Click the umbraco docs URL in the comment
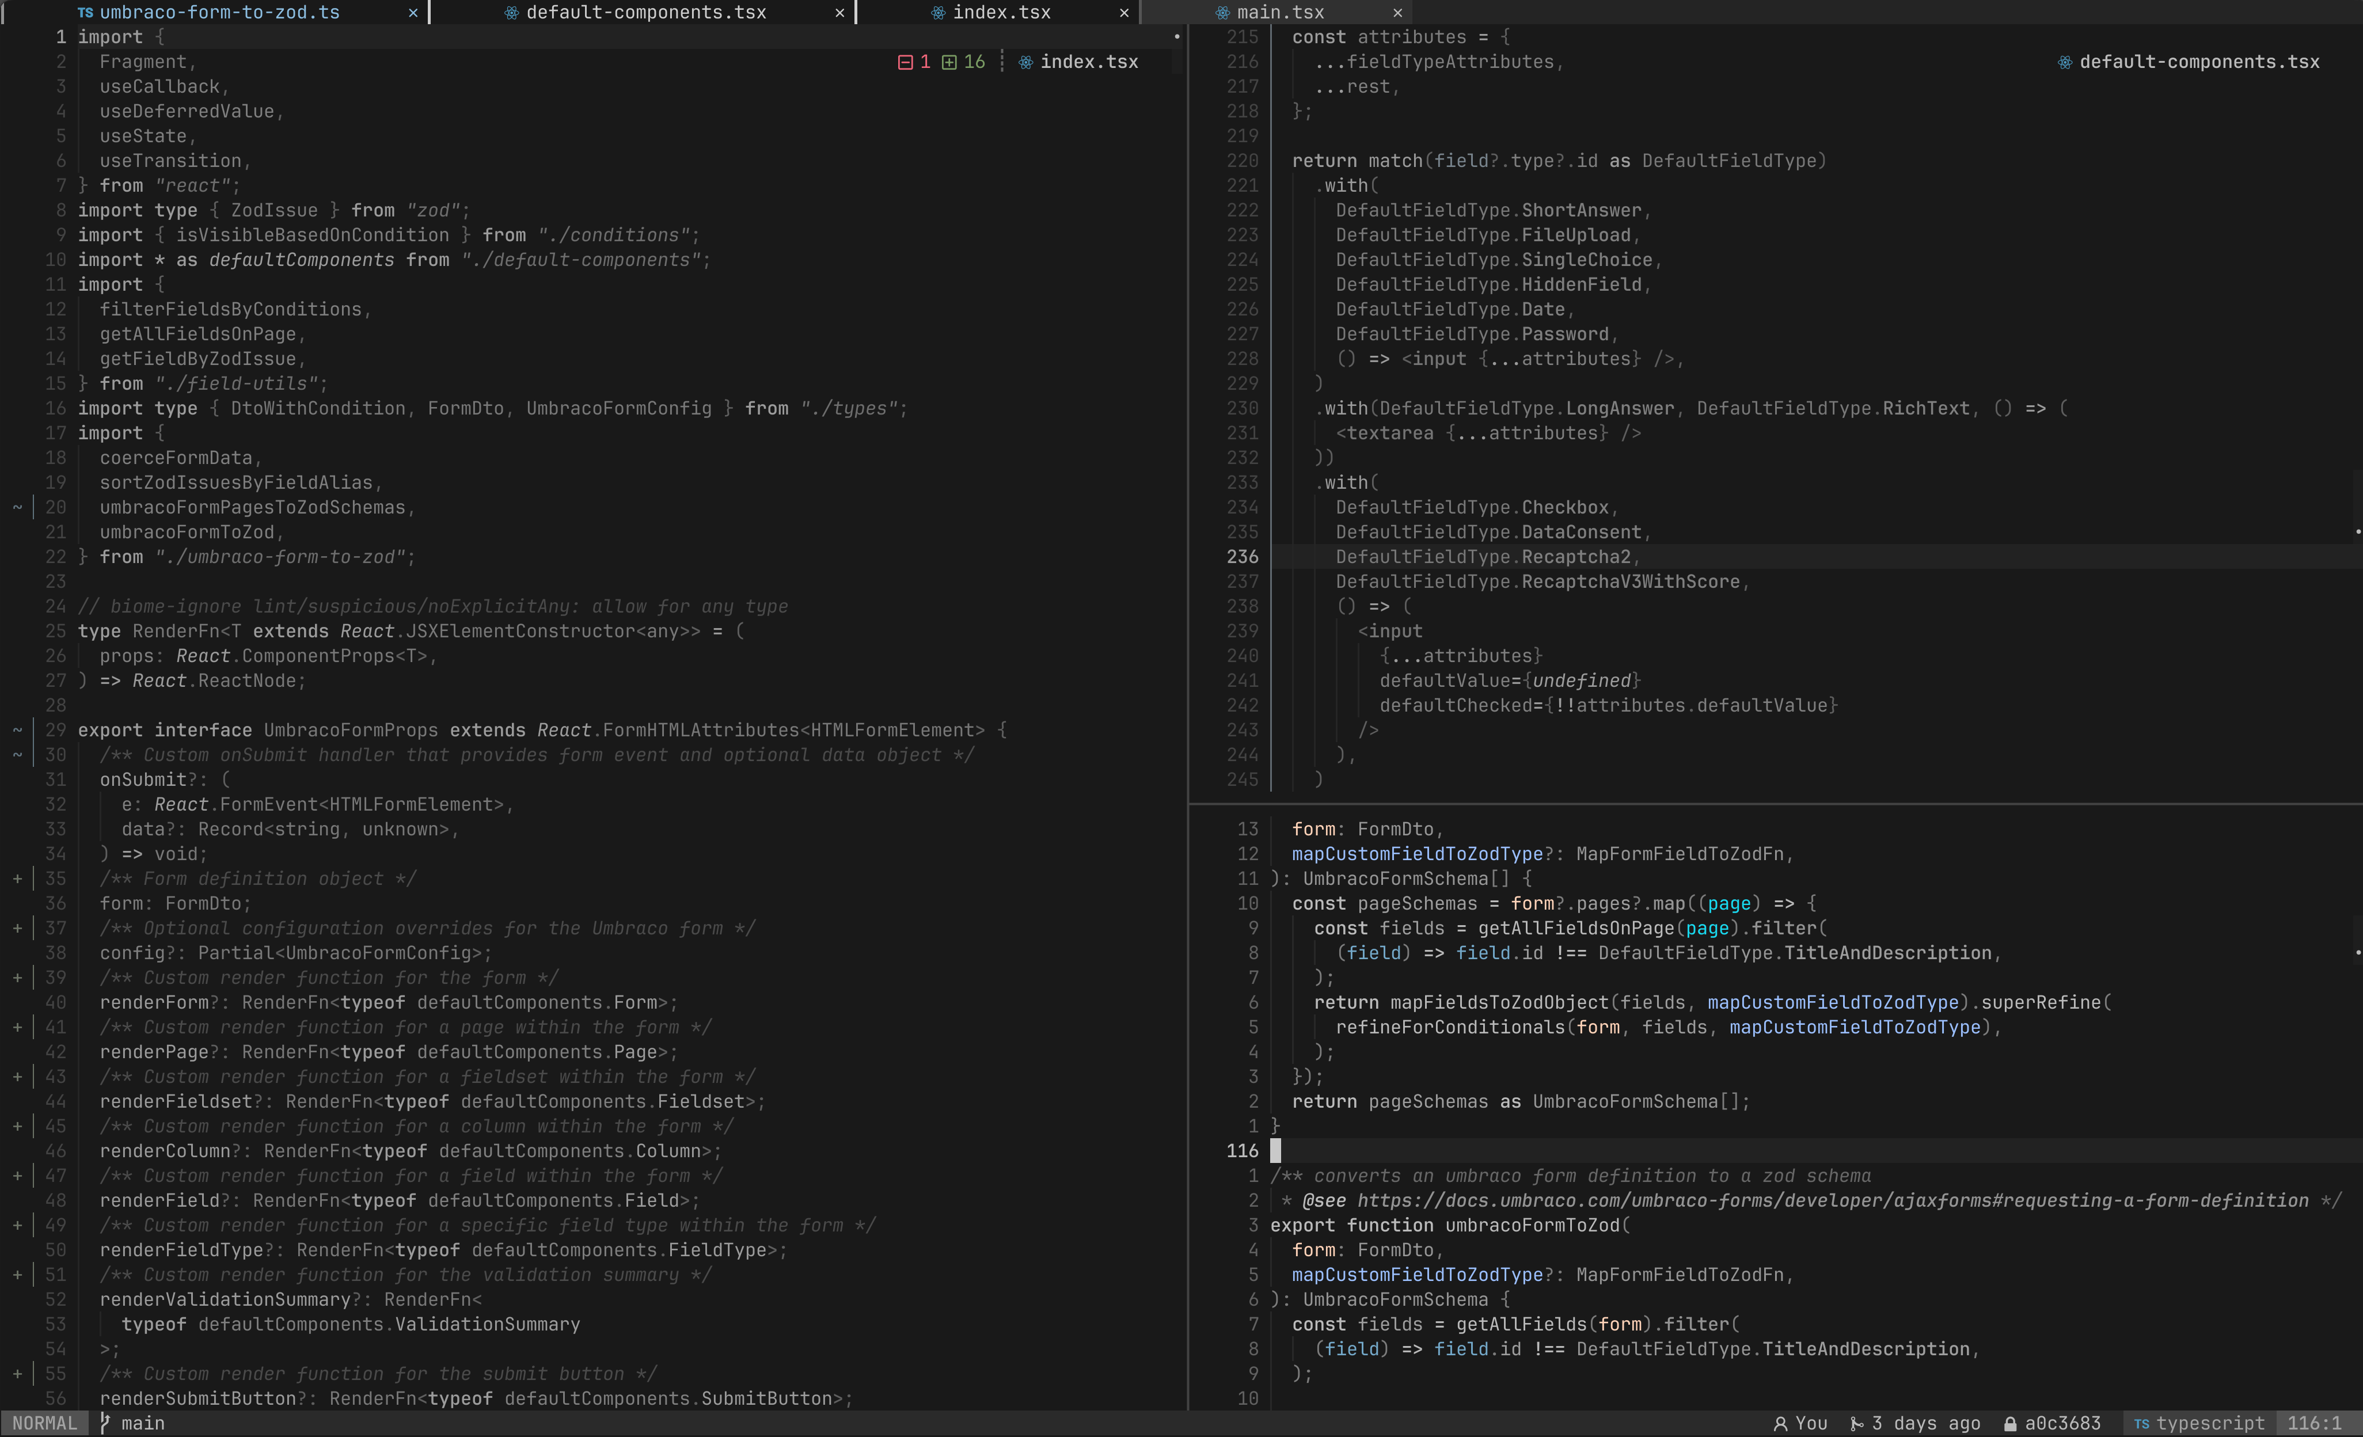This screenshot has height=1437, width=2363. pyautogui.click(x=1833, y=1201)
